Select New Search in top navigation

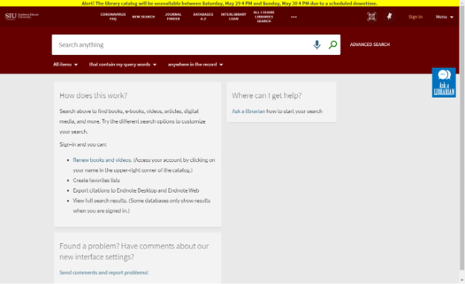coord(144,17)
